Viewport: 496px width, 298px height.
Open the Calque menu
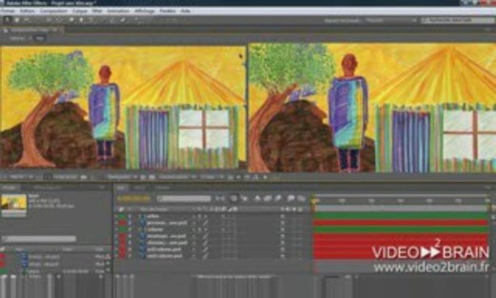click(79, 11)
